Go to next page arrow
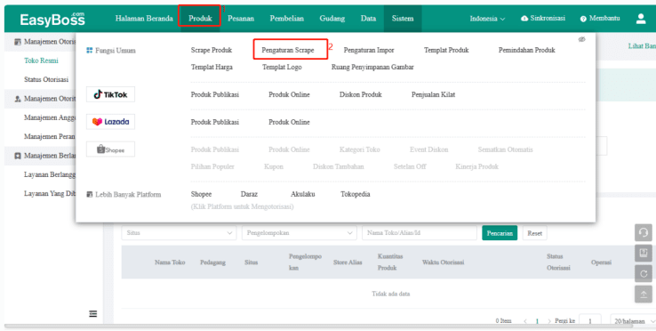 click(549, 321)
